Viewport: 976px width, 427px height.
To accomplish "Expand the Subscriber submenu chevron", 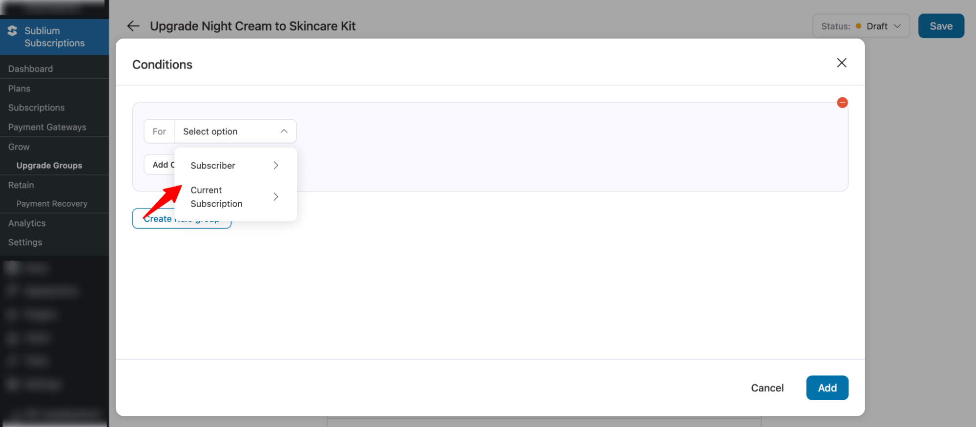I will coord(276,166).
